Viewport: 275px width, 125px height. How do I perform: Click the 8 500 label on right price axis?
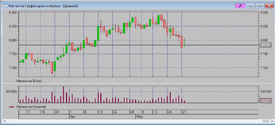point(264,12)
